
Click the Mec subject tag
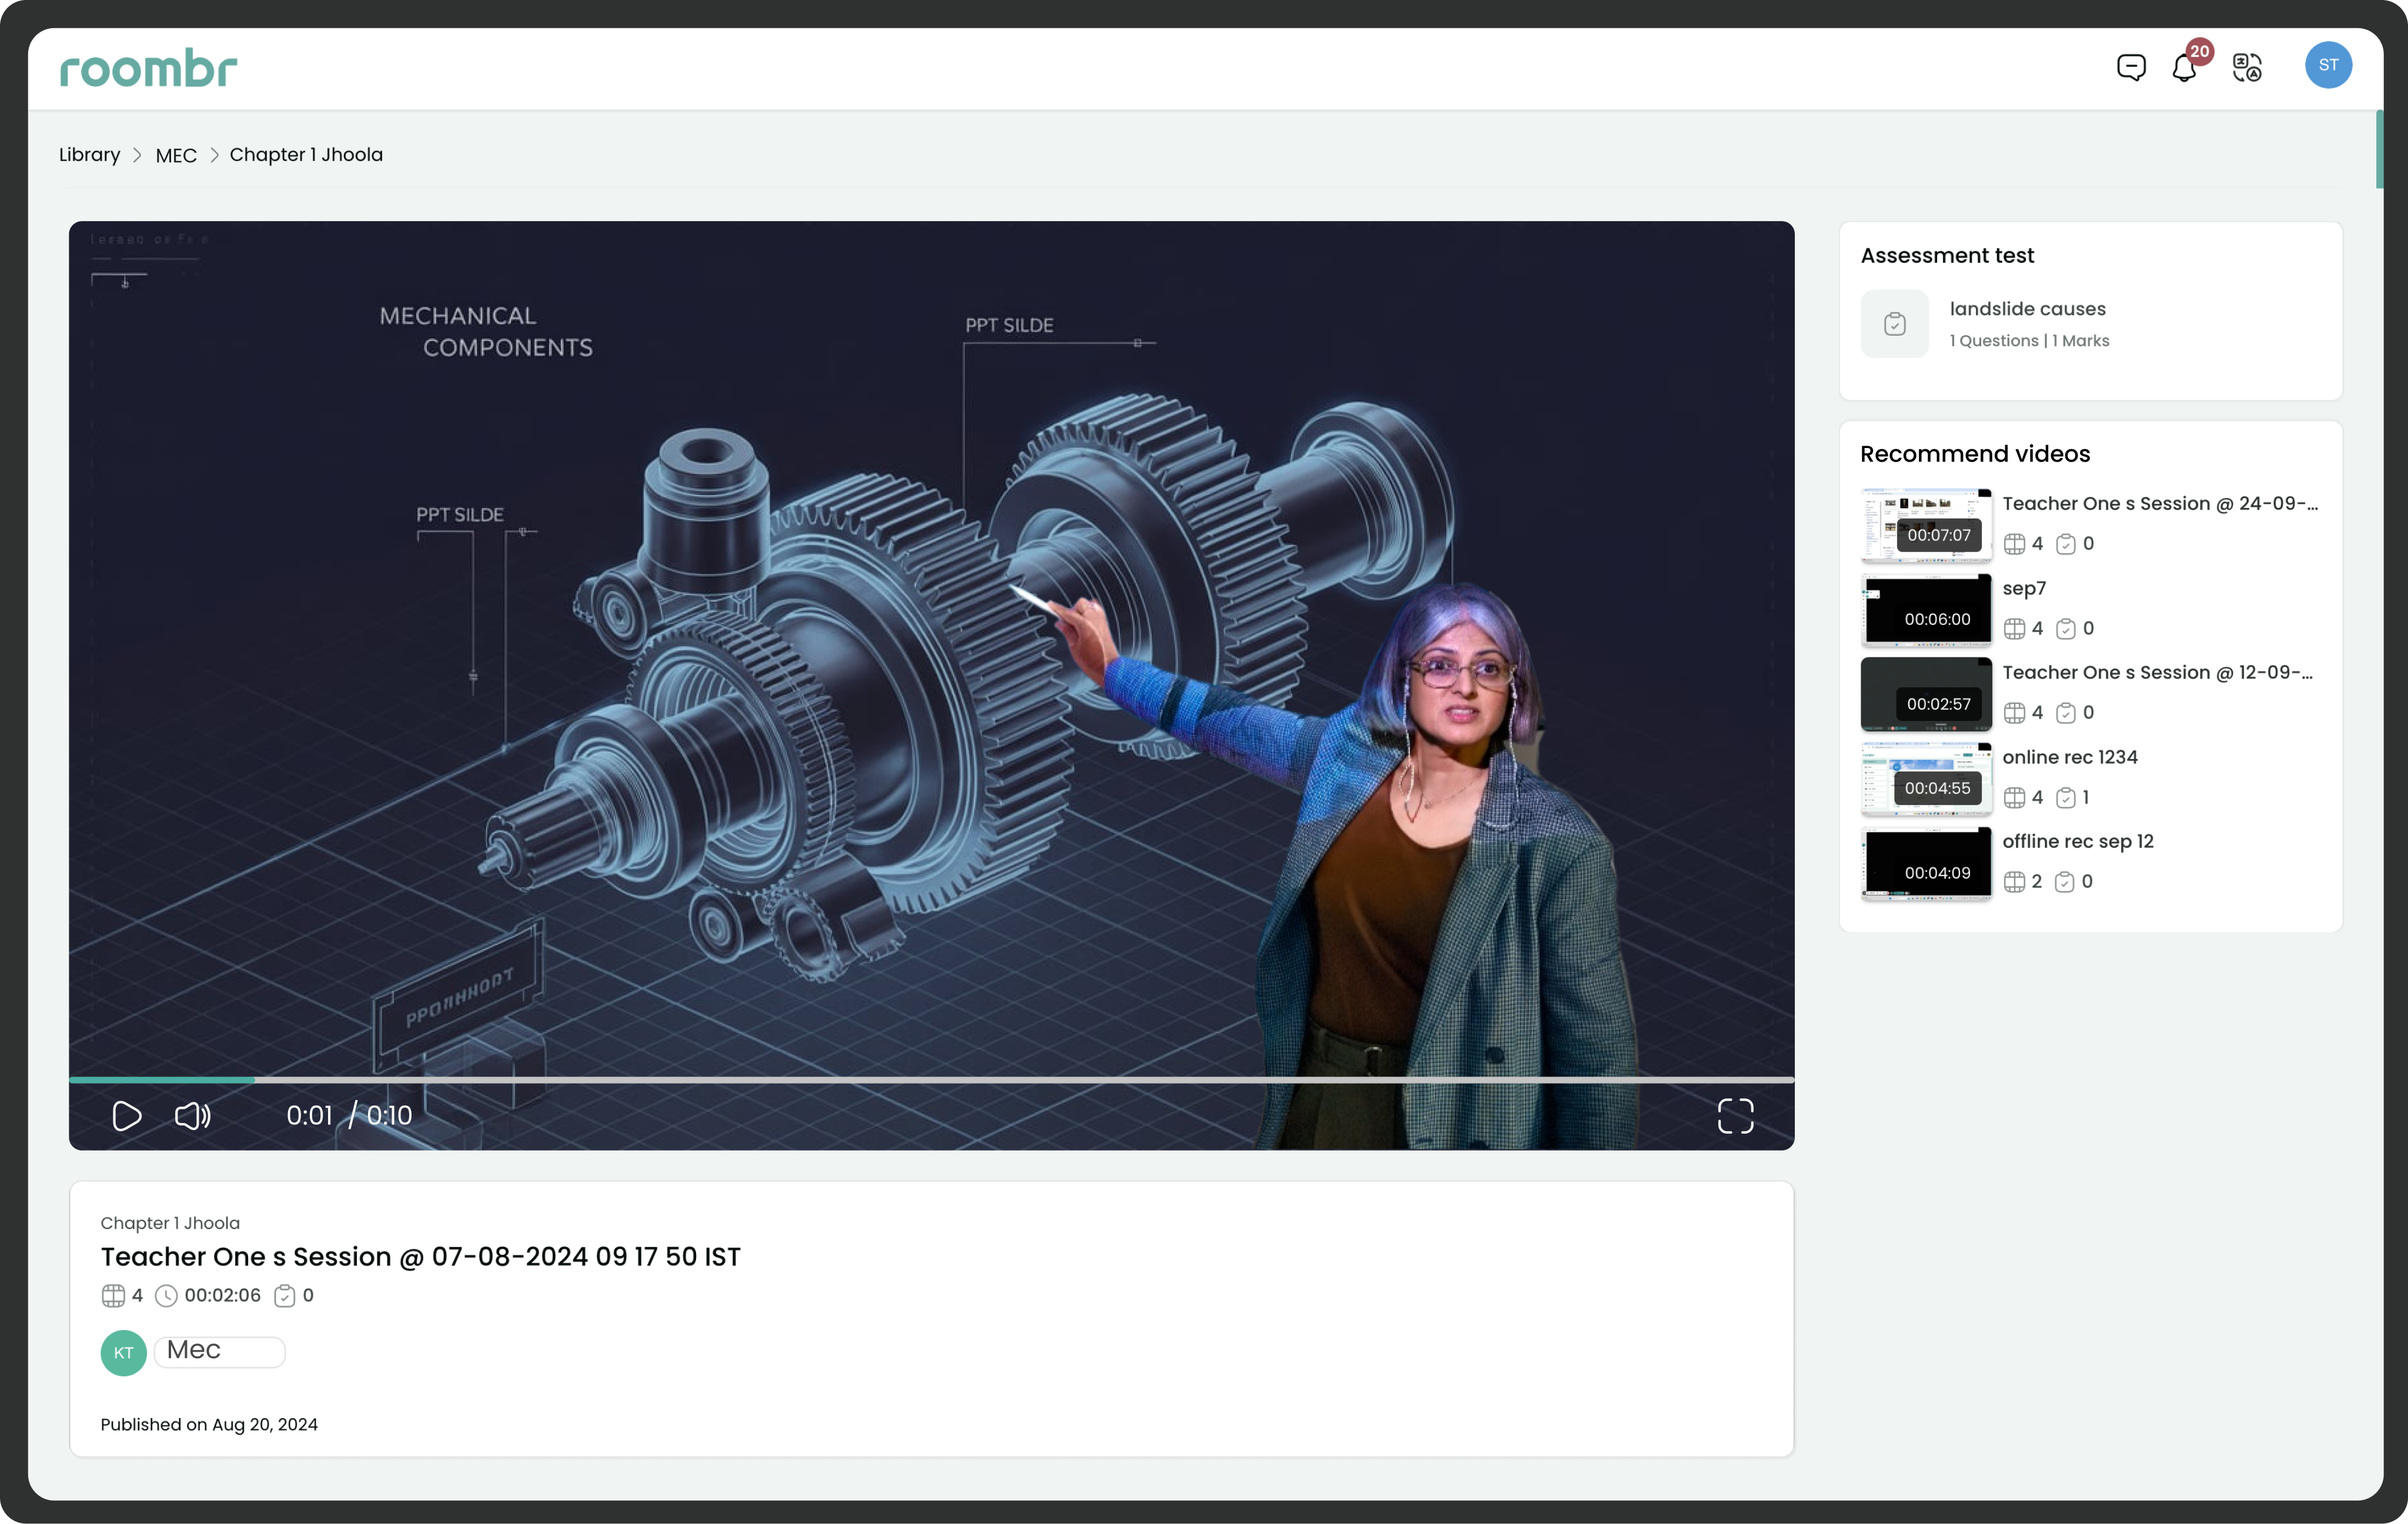pyautogui.click(x=219, y=1351)
